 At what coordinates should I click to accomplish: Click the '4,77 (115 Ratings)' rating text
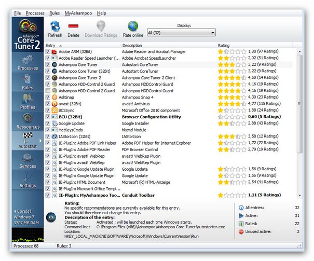[x=264, y=104]
